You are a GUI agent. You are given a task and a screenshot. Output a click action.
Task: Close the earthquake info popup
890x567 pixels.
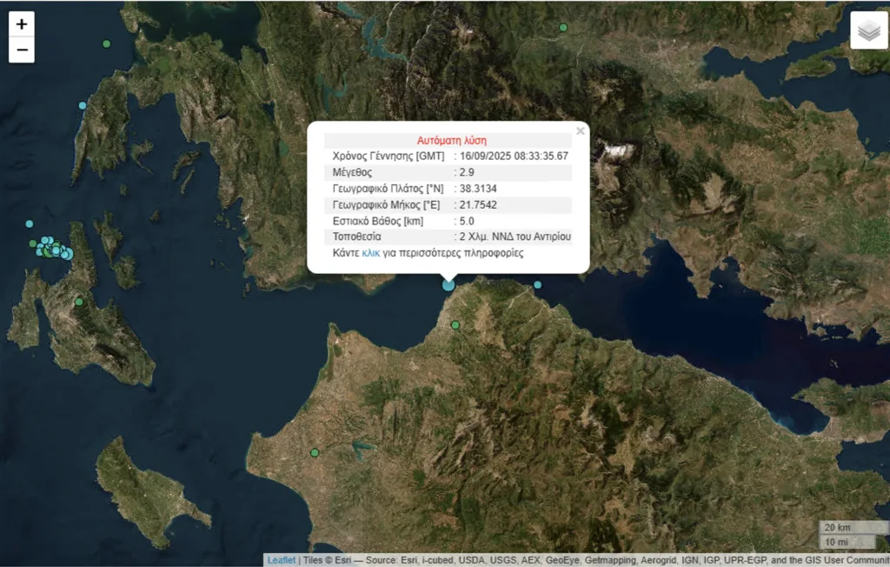[580, 131]
